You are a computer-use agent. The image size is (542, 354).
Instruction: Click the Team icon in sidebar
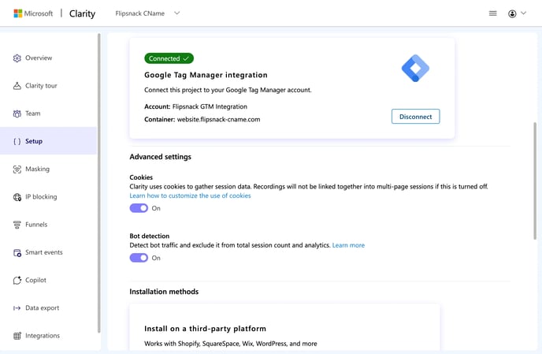pyautogui.click(x=17, y=114)
